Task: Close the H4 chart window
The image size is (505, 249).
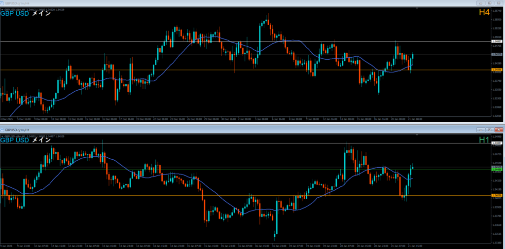Action: (499, 2)
